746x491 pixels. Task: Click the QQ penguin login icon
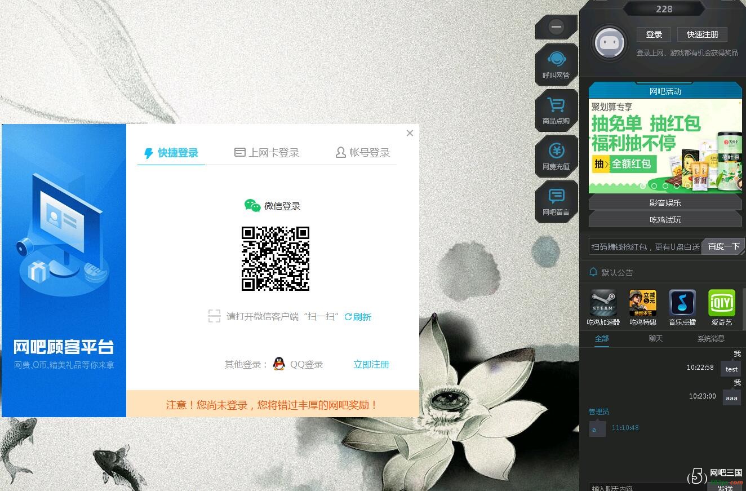click(279, 364)
